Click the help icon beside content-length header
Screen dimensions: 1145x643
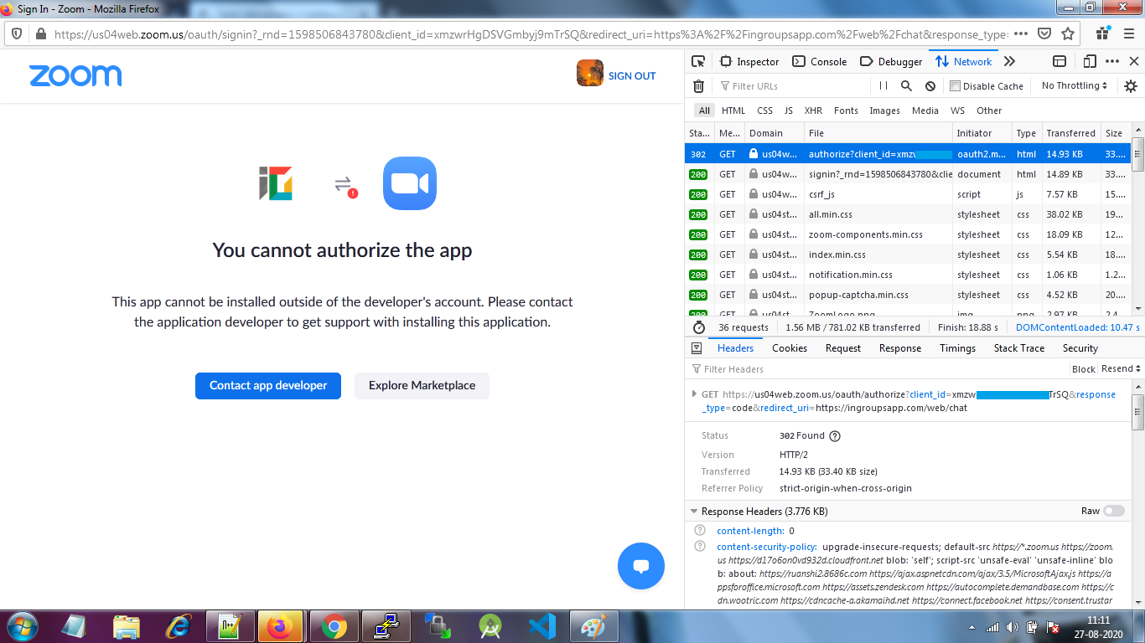[700, 531]
